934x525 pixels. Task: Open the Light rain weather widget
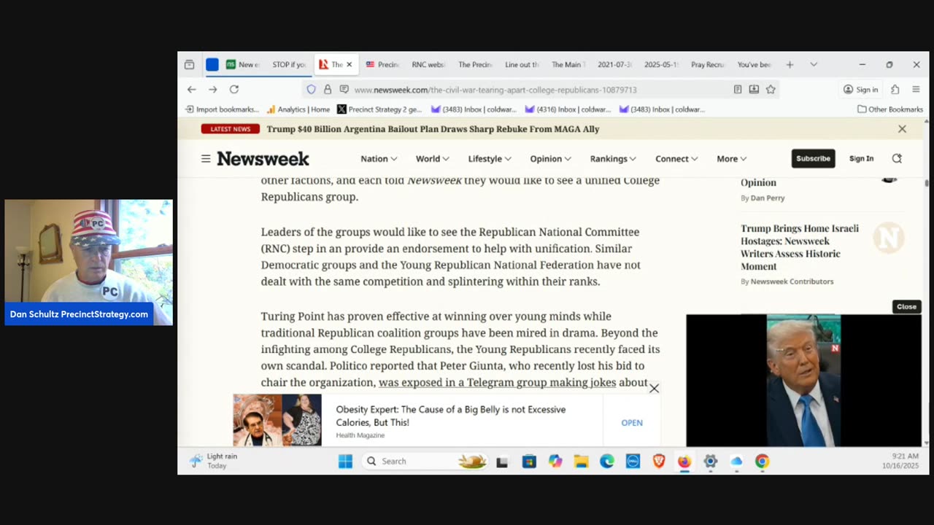214,461
